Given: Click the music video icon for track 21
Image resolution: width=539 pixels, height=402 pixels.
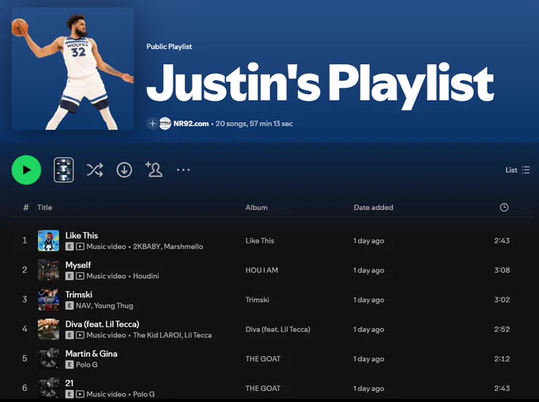Looking at the screenshot, I should pyautogui.click(x=80, y=394).
